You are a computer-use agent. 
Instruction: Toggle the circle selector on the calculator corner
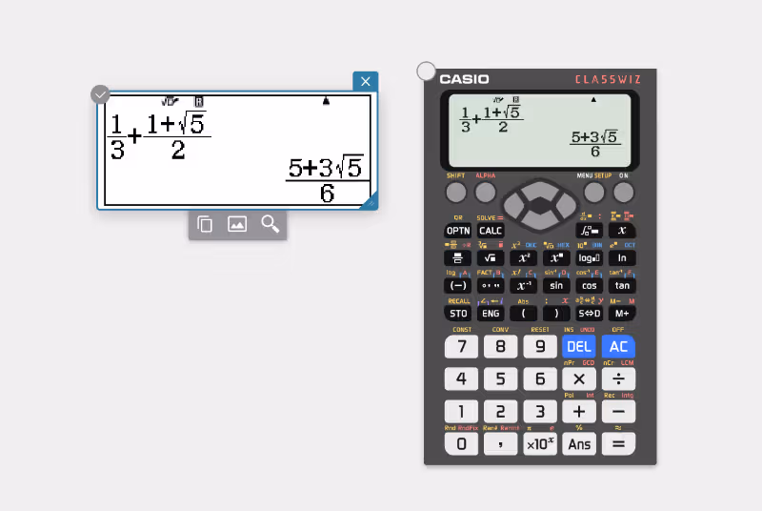point(427,72)
